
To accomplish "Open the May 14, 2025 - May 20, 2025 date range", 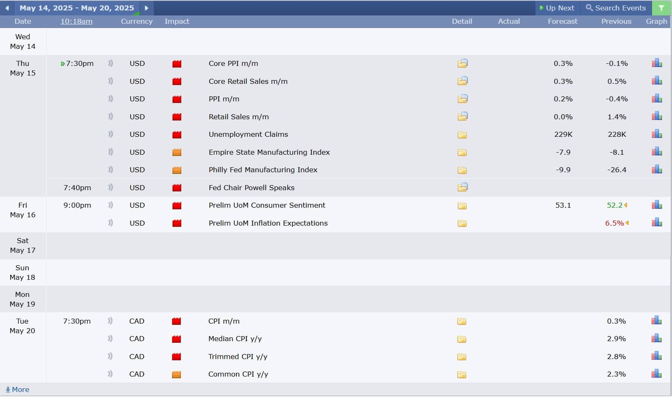I will [77, 8].
